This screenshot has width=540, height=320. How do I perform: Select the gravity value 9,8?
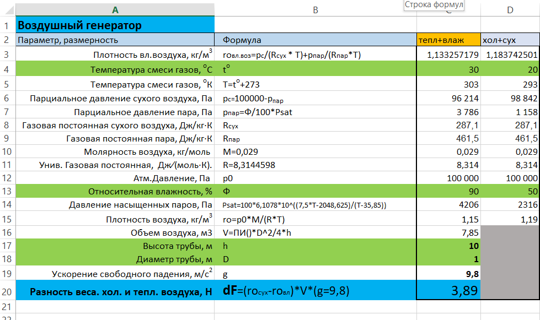[449, 273]
